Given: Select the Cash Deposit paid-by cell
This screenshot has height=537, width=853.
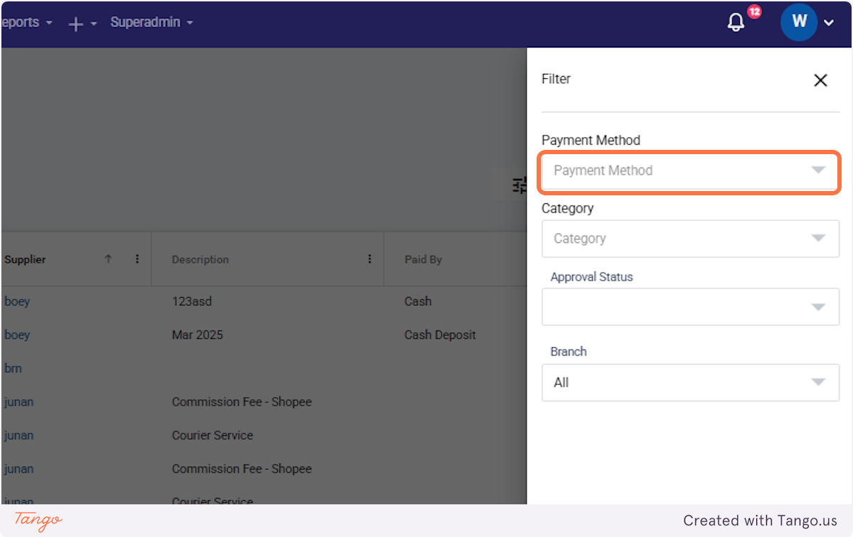Looking at the screenshot, I should pos(440,335).
